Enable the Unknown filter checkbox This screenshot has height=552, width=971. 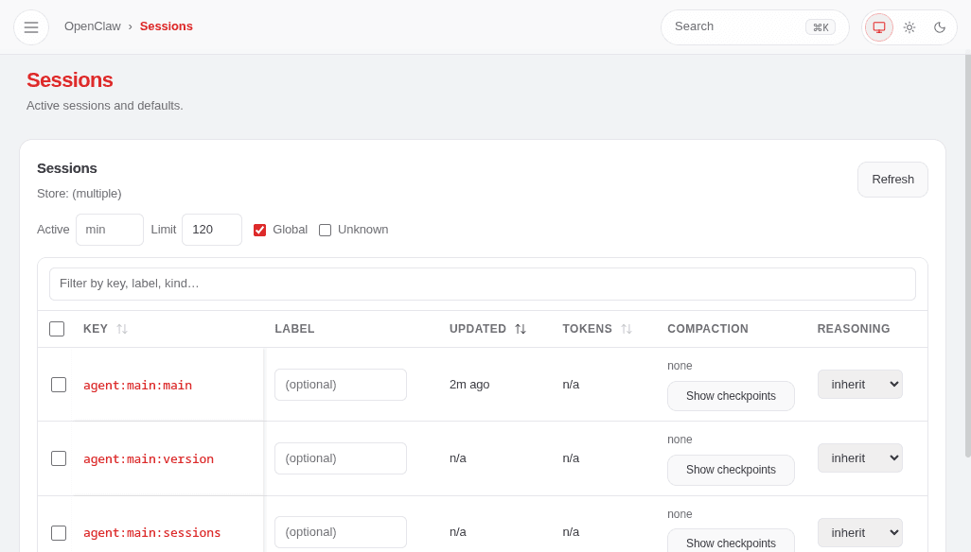[x=325, y=230]
